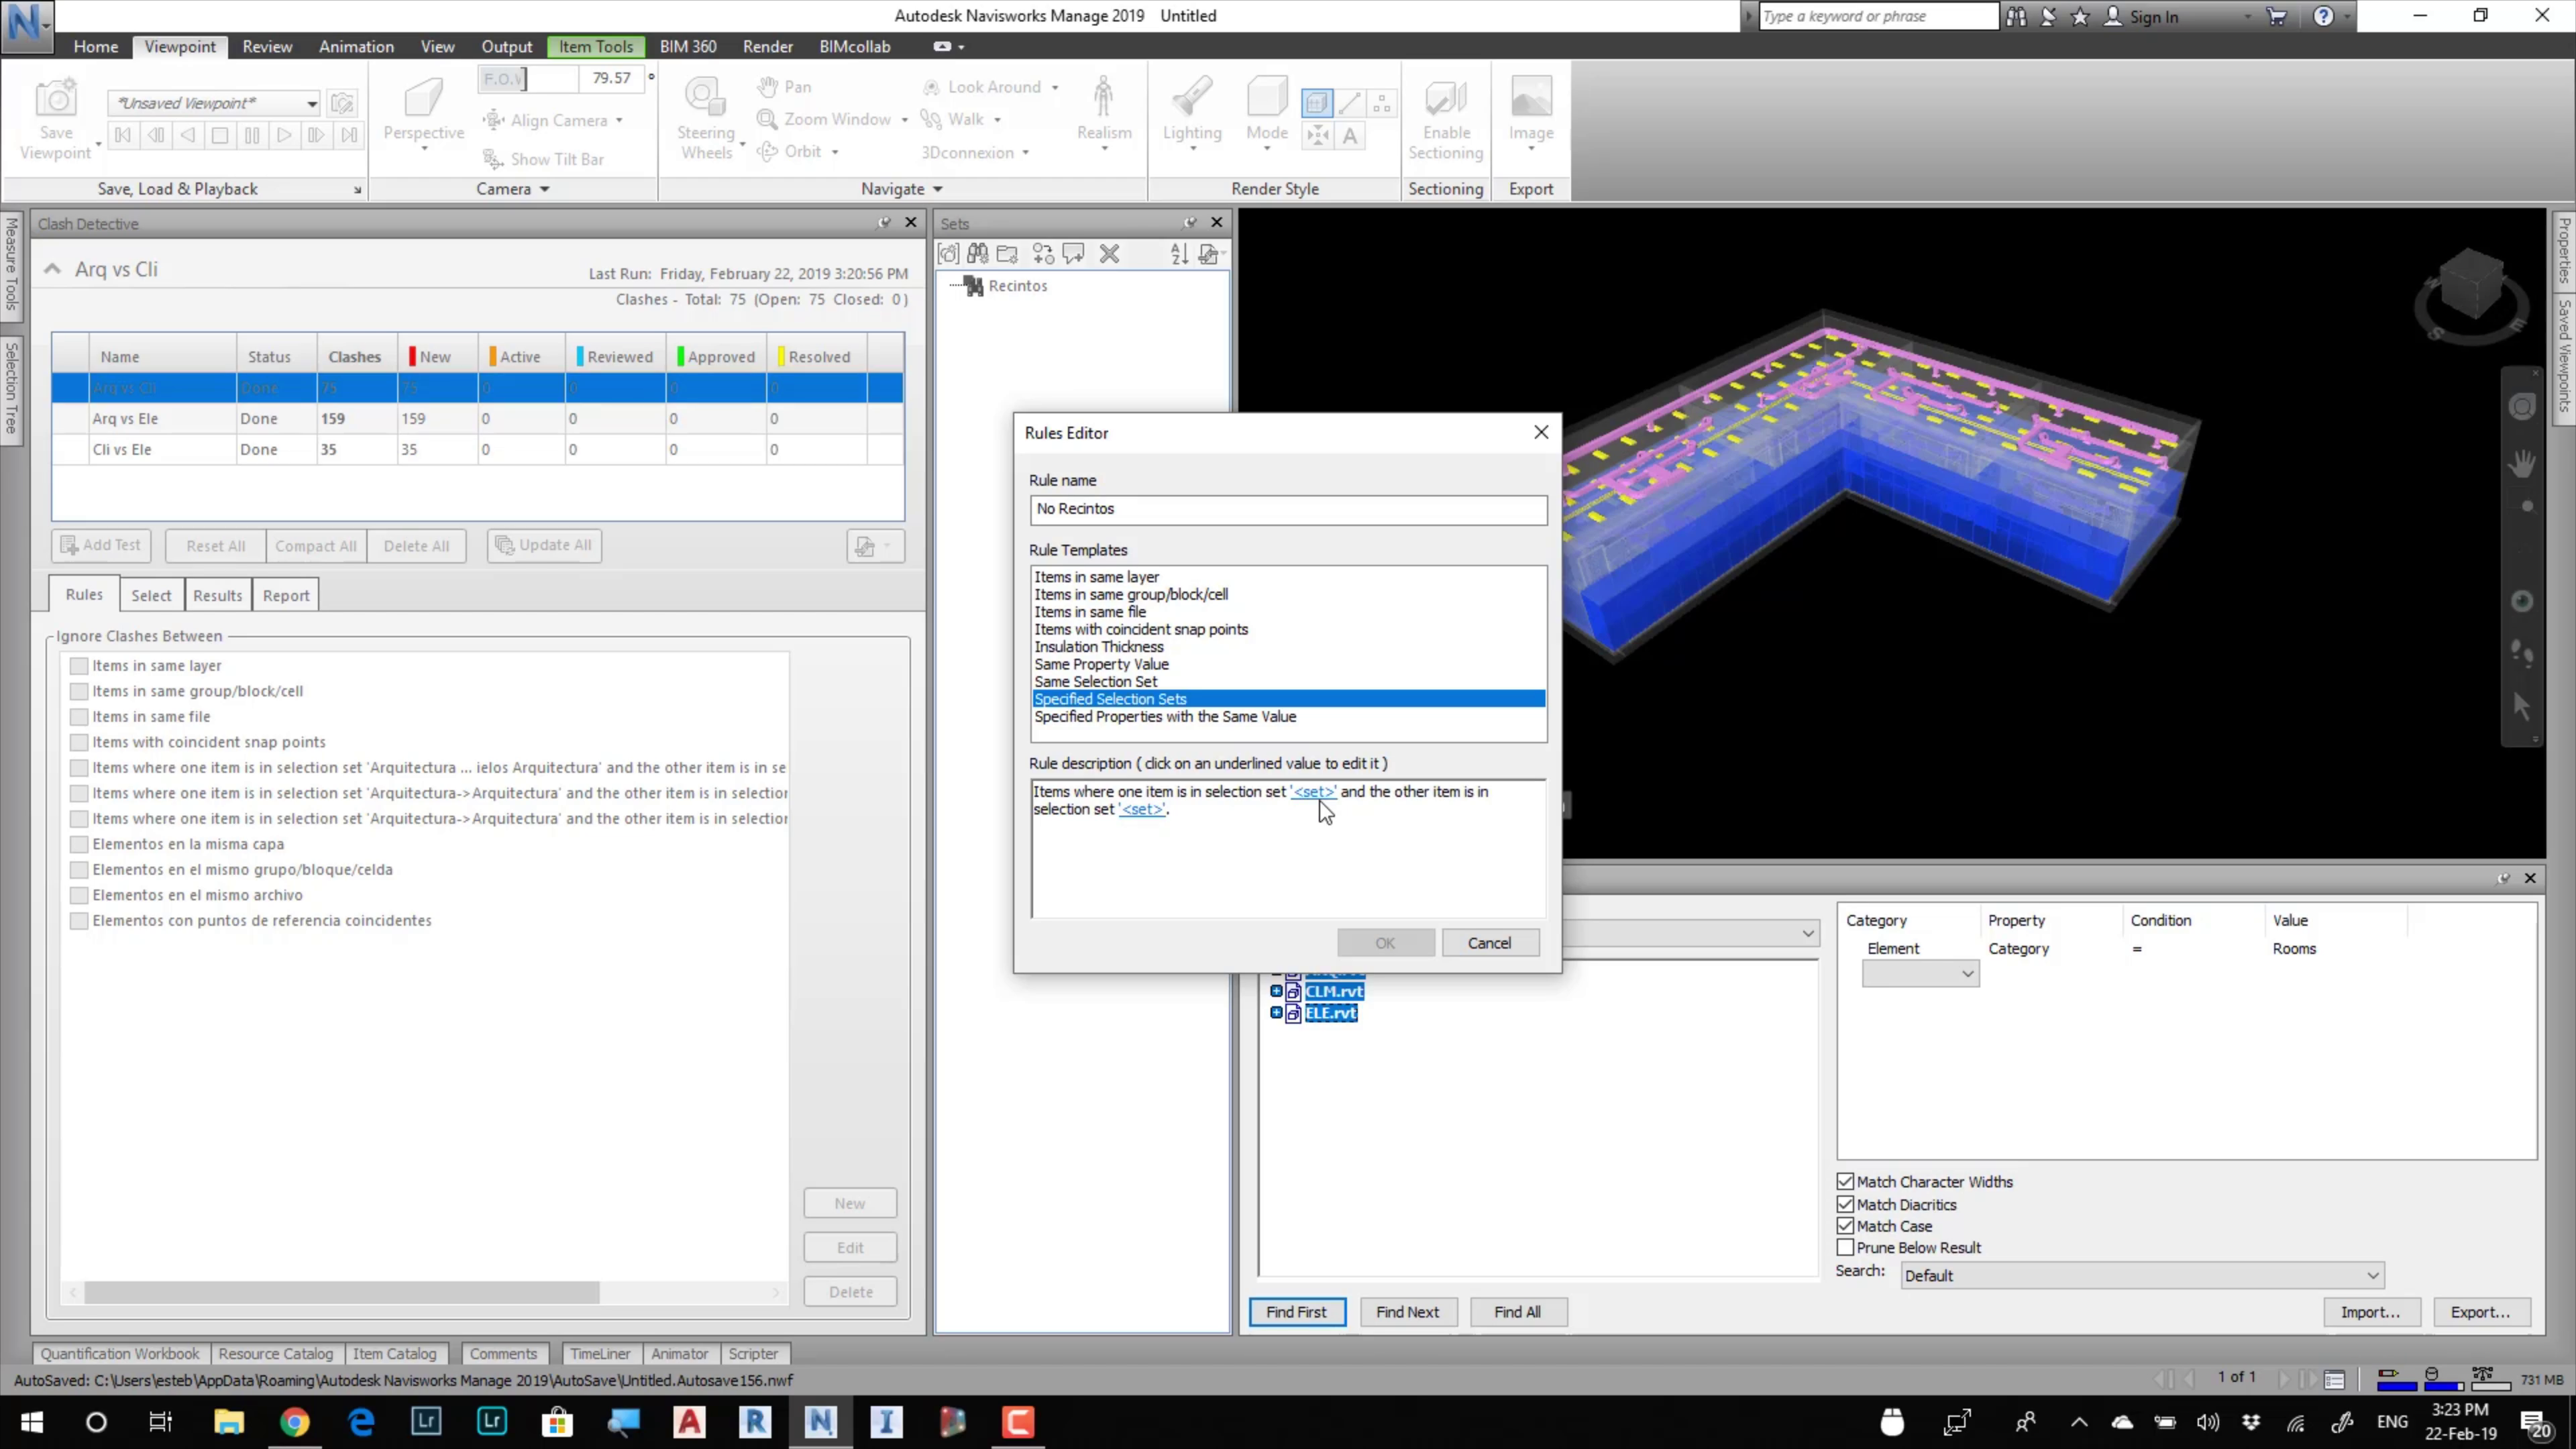
Task: Open the Unsaved Viewpoint dropdown list
Action: coord(311,104)
